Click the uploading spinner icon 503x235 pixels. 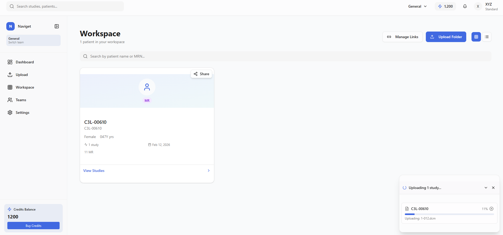click(x=405, y=188)
